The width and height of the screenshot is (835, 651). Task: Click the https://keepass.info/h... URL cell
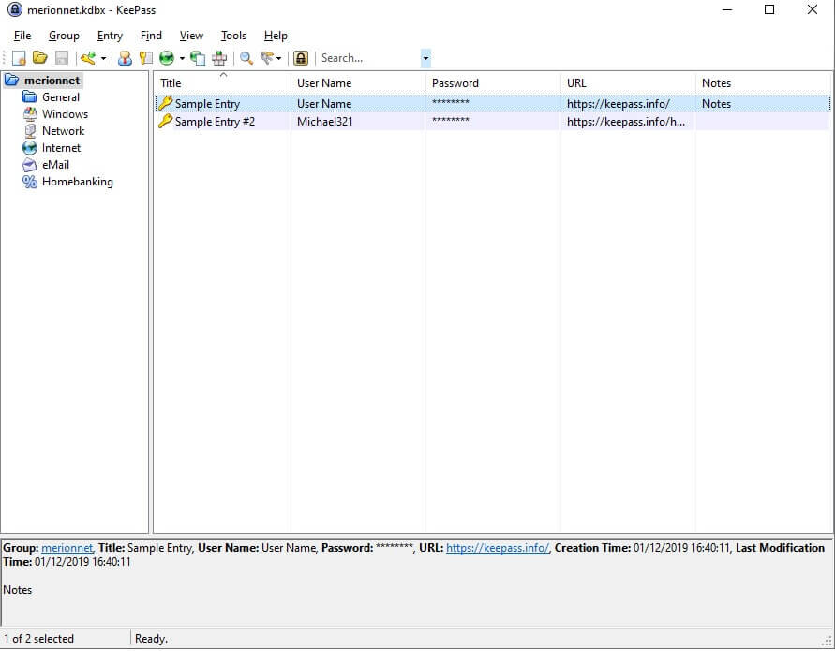point(626,122)
